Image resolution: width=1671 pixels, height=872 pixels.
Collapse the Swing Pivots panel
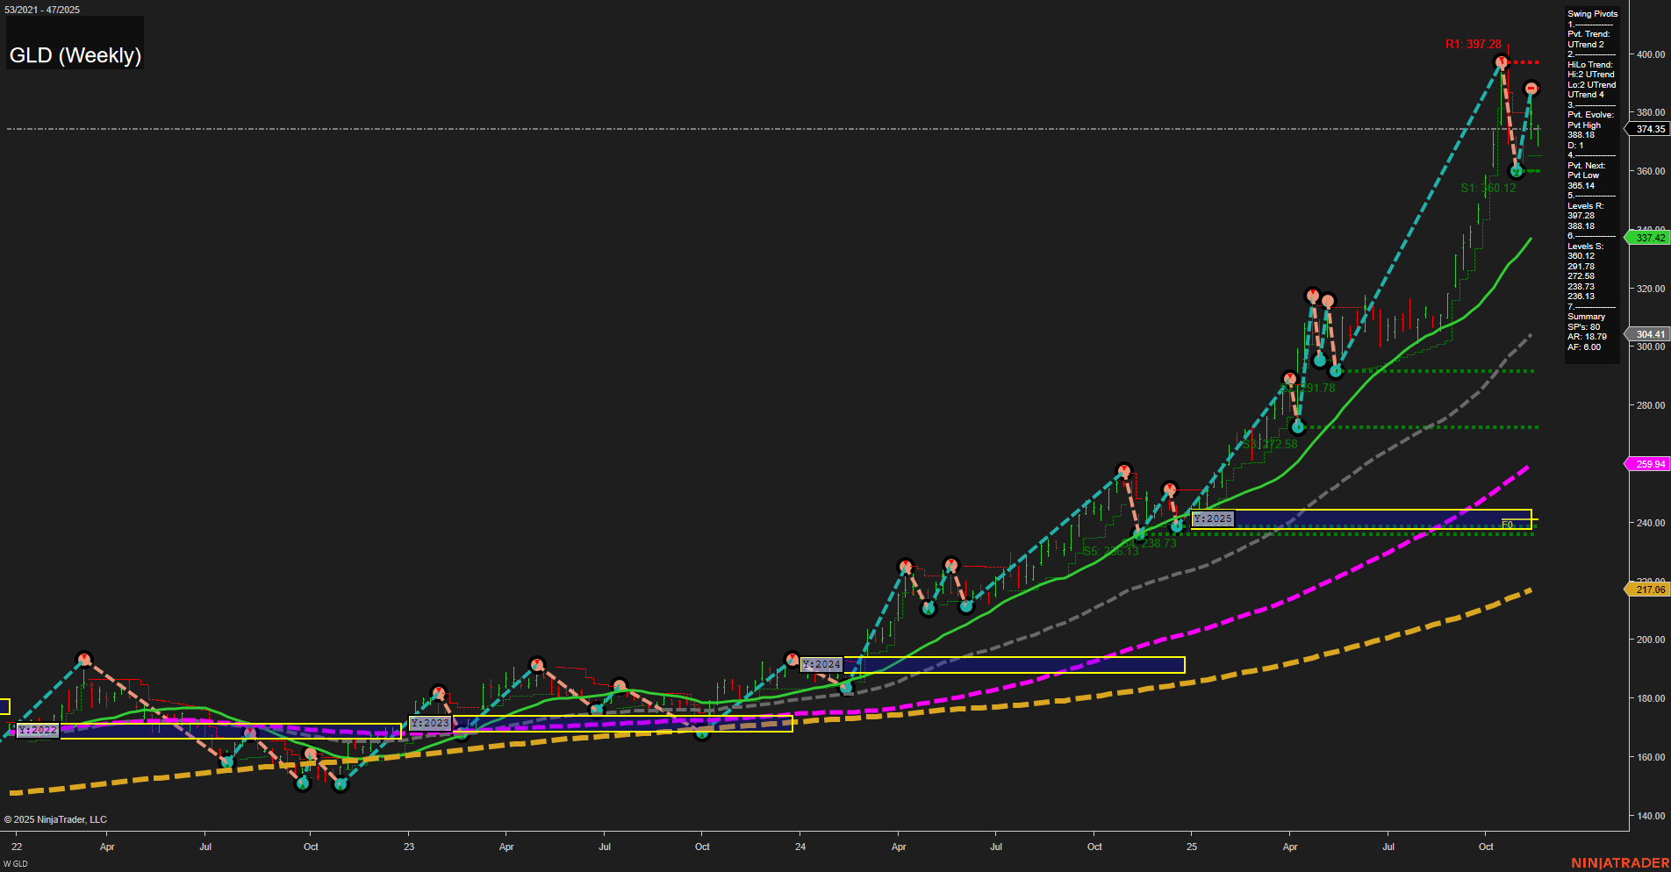pos(1592,13)
